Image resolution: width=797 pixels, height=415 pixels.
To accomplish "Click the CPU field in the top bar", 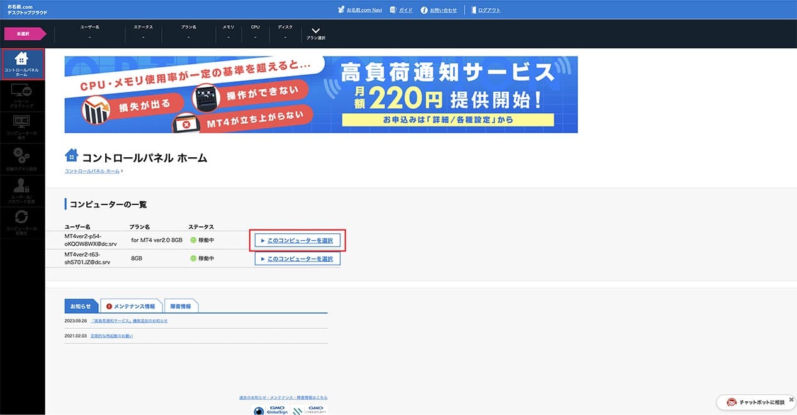I will tap(255, 33).
